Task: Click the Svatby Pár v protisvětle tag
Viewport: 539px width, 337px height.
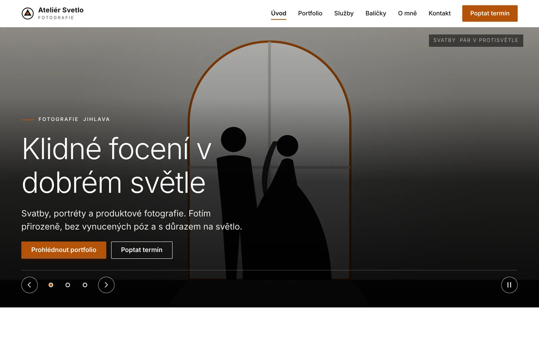Action: (x=476, y=40)
